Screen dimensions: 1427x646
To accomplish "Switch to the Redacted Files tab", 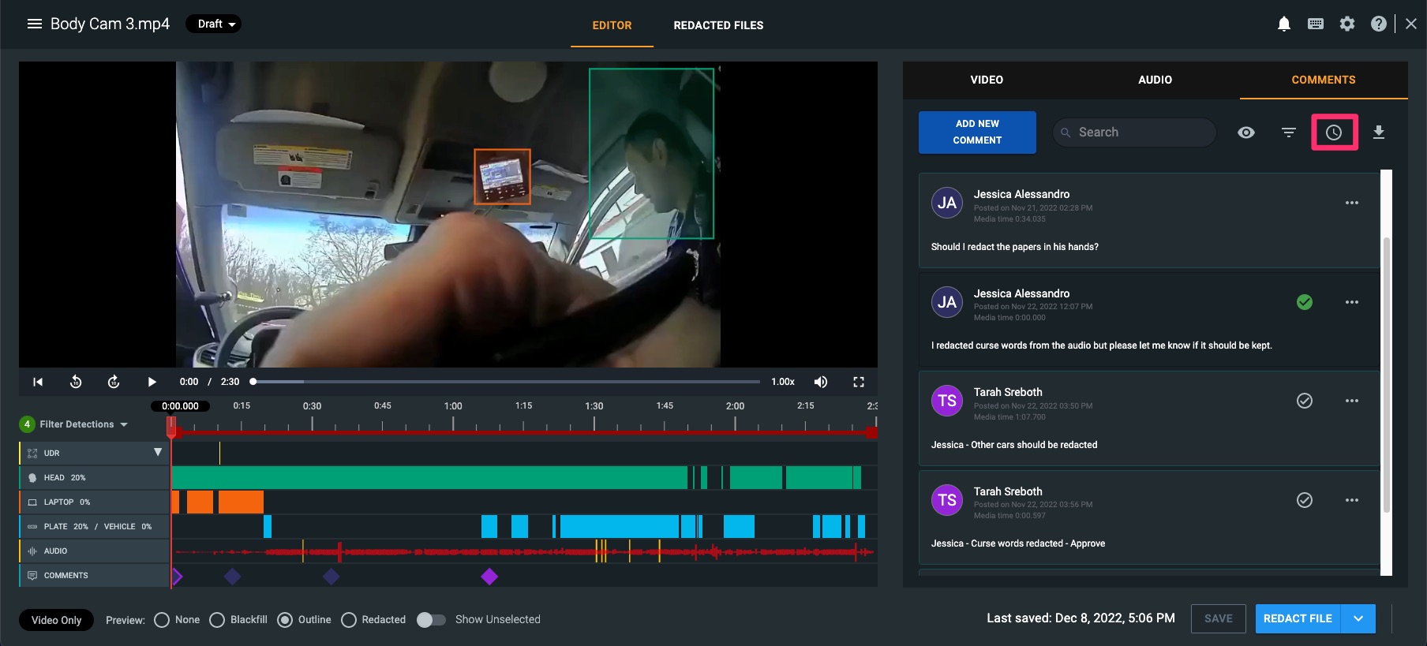I will (x=718, y=25).
